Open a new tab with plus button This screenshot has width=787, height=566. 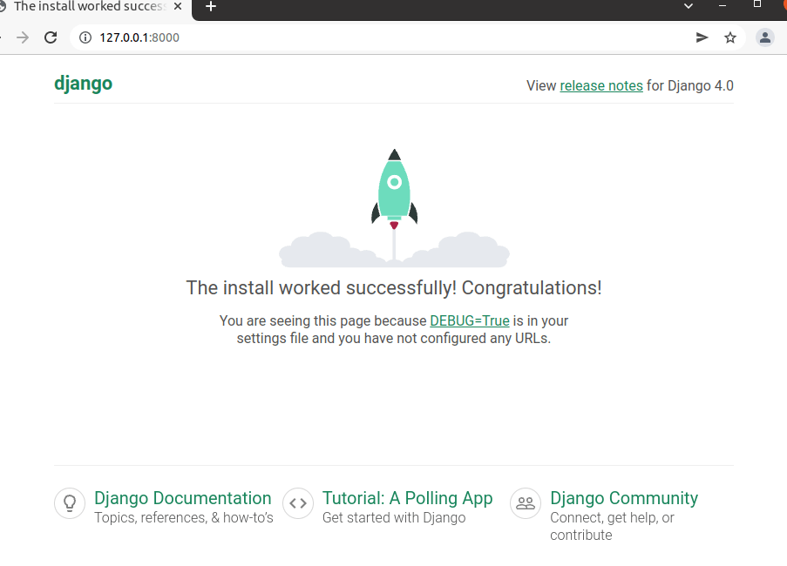(x=210, y=7)
